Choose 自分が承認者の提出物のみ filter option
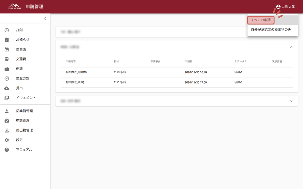 (271, 30)
